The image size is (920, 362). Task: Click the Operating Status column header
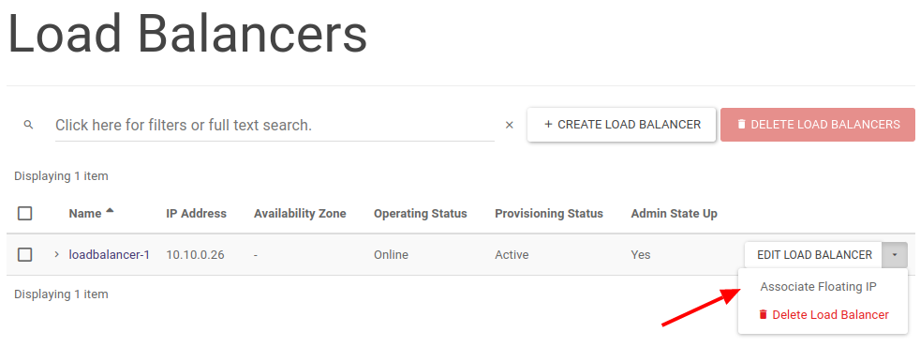(420, 213)
